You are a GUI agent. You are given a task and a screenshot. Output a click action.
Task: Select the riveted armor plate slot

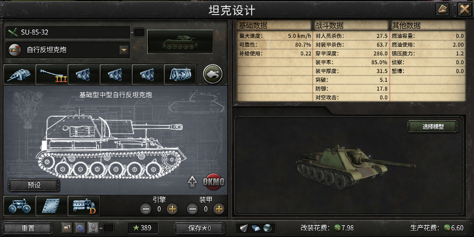click(x=52, y=206)
